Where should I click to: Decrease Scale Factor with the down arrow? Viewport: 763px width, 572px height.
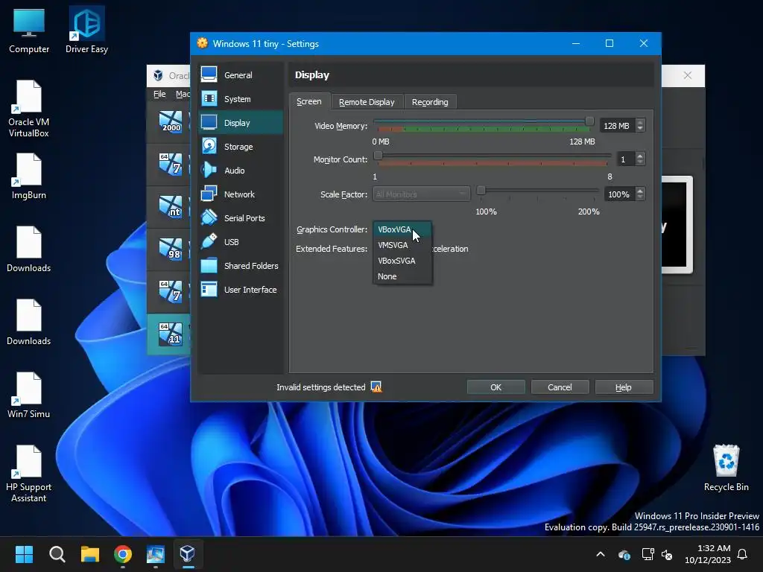pyautogui.click(x=640, y=197)
